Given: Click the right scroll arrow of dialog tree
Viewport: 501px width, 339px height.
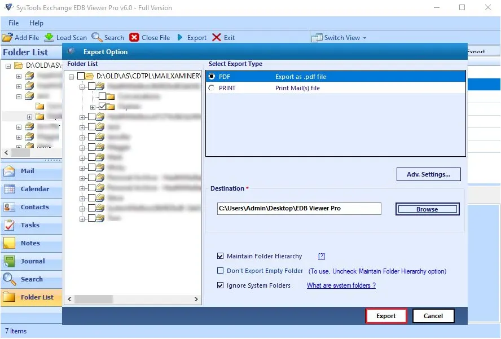Looking at the screenshot, I should [x=196, y=300].
